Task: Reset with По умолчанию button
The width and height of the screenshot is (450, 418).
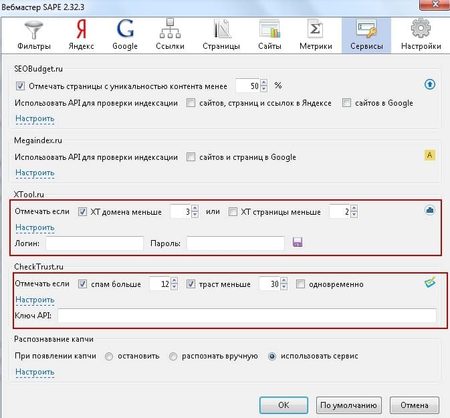Action: click(x=348, y=405)
